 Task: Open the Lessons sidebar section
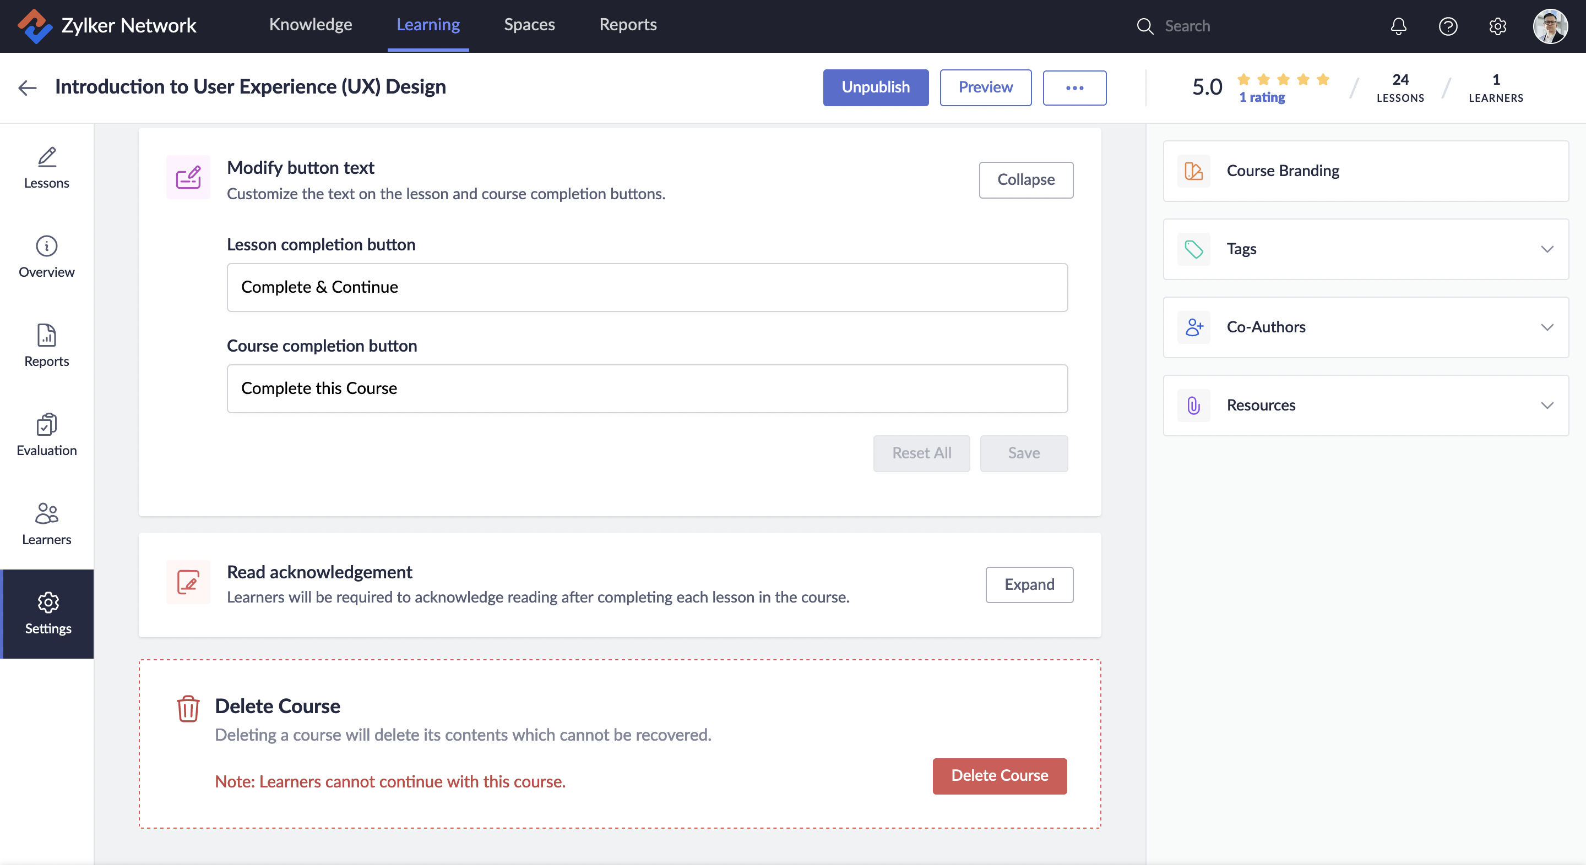(x=47, y=167)
